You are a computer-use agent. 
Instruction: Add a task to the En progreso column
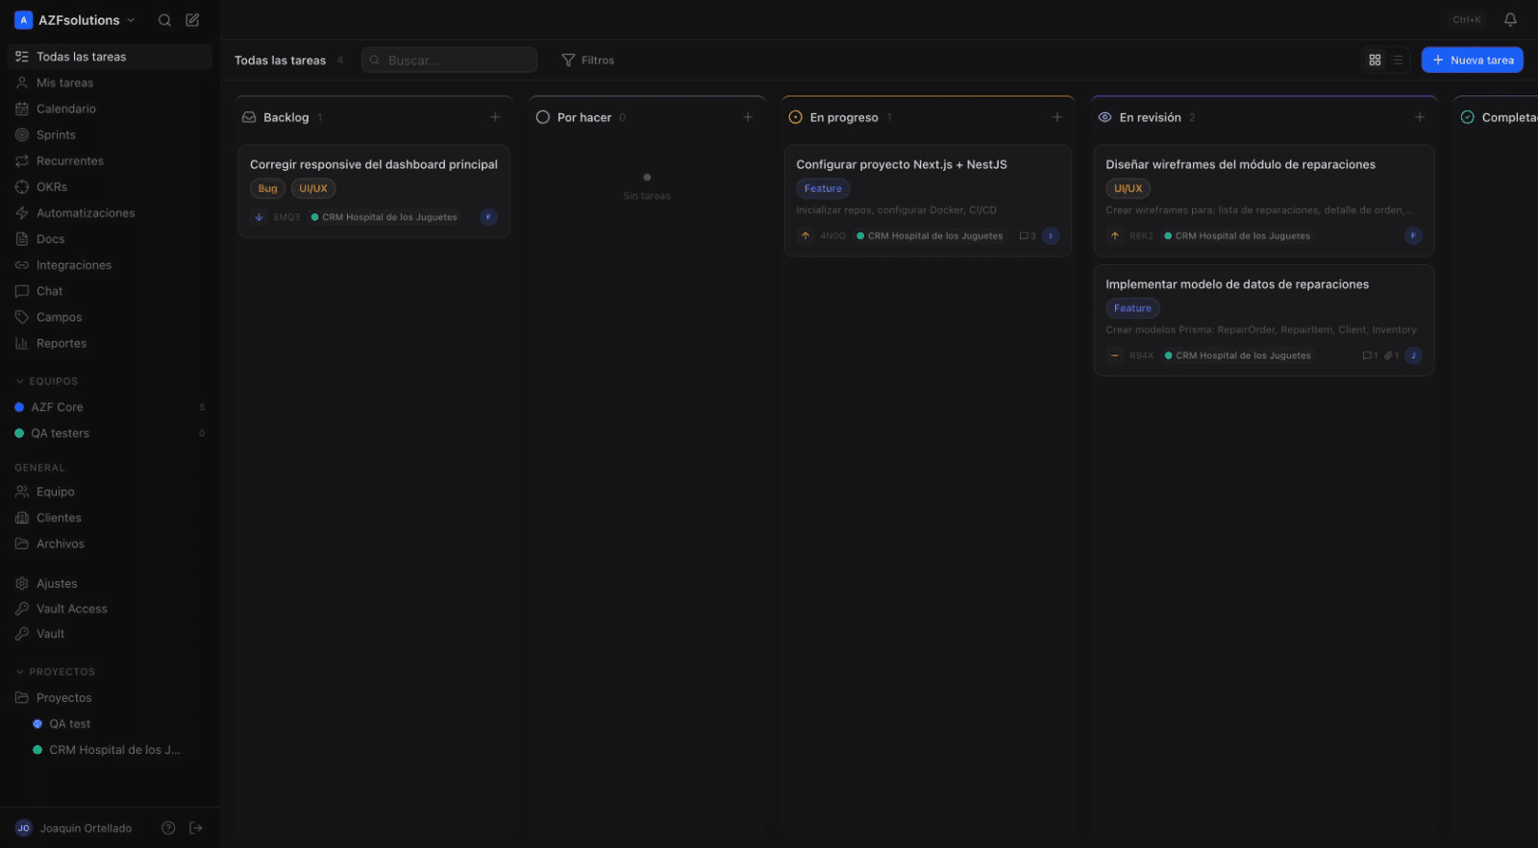click(x=1056, y=117)
